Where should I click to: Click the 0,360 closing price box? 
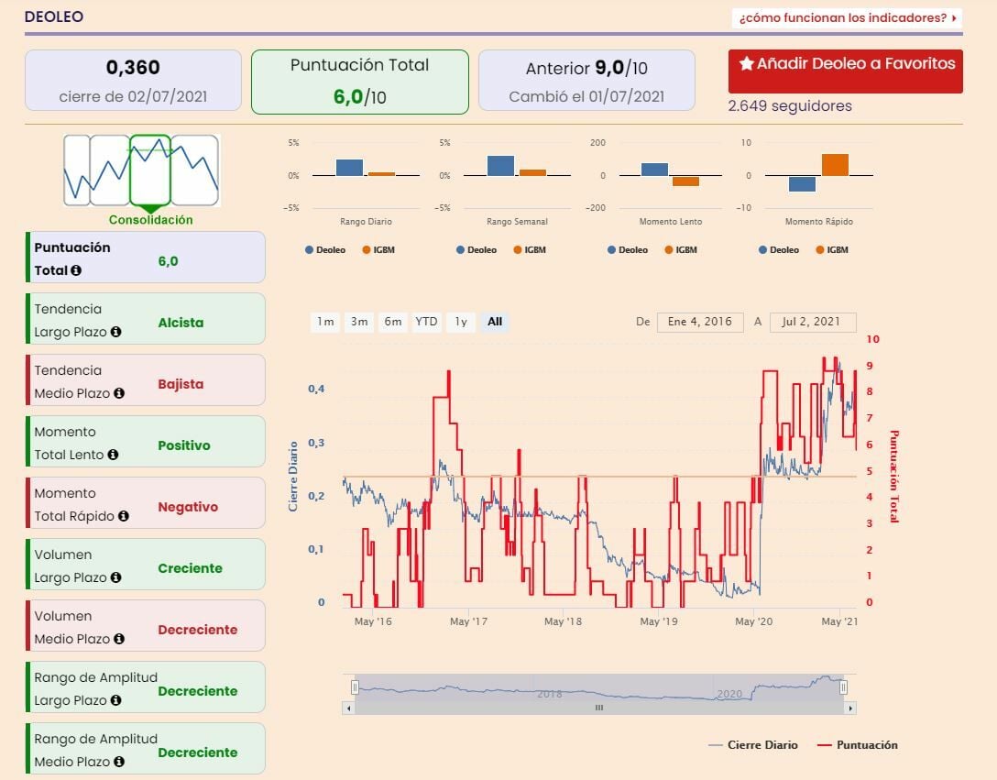click(133, 81)
